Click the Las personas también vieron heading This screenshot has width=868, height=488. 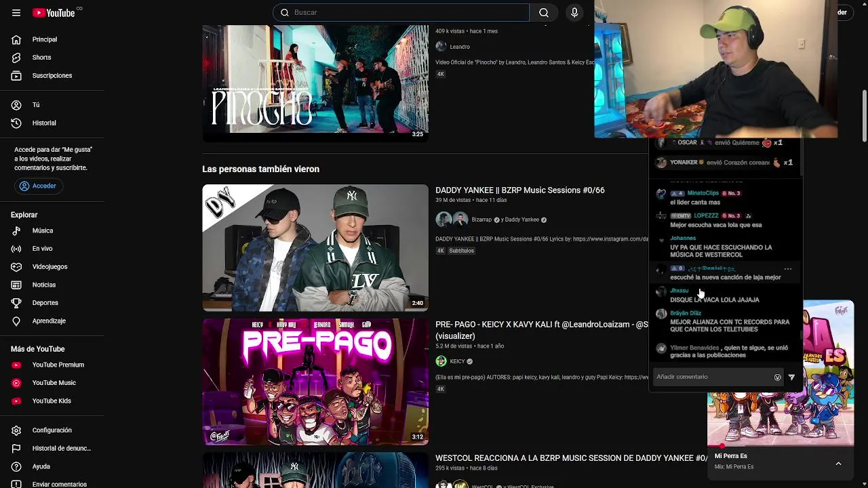[x=260, y=169]
